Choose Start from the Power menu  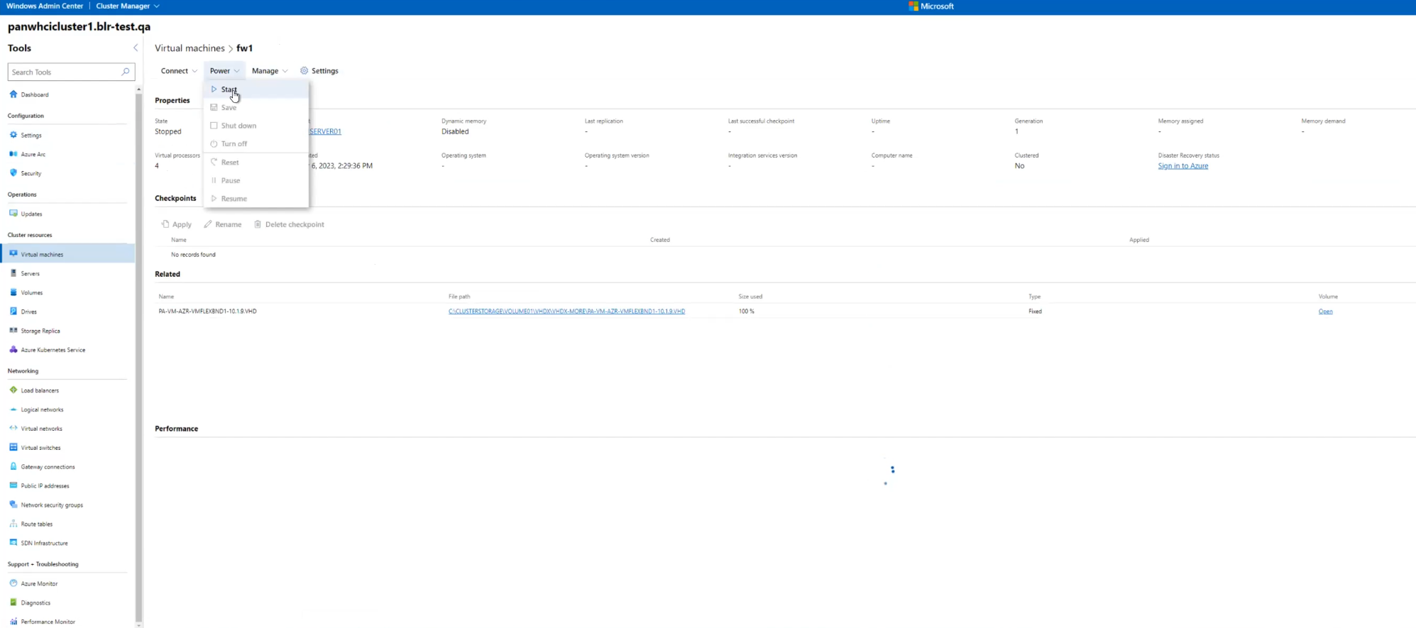(x=229, y=89)
